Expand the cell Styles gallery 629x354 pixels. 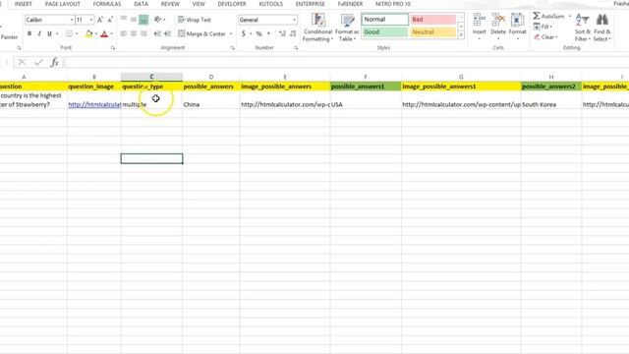pos(461,35)
